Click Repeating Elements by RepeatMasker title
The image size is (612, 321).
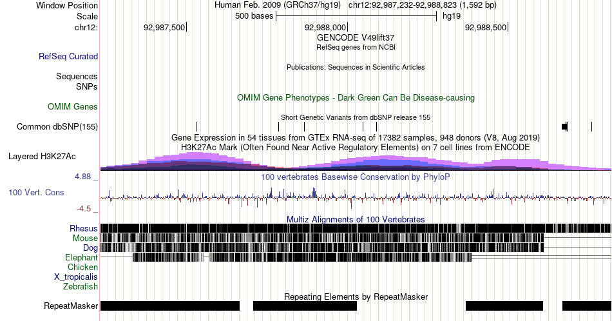tap(356, 297)
